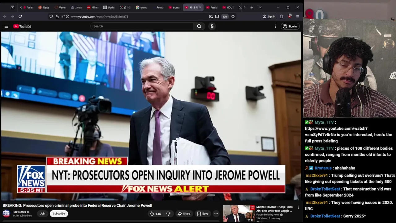Mute the playing 'BRE' tab via speaker icon
Viewport: 396px width, 223px height.
(x=191, y=7)
